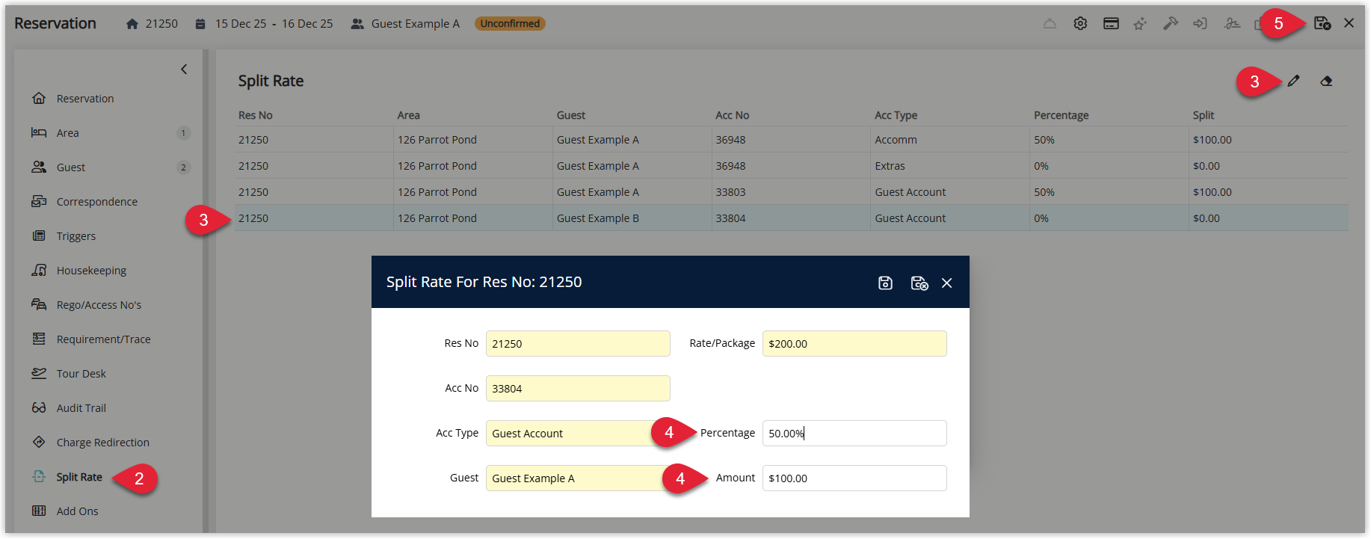Click the eraser clear icon for Split Rate
The width and height of the screenshot is (1371, 539).
[1326, 81]
